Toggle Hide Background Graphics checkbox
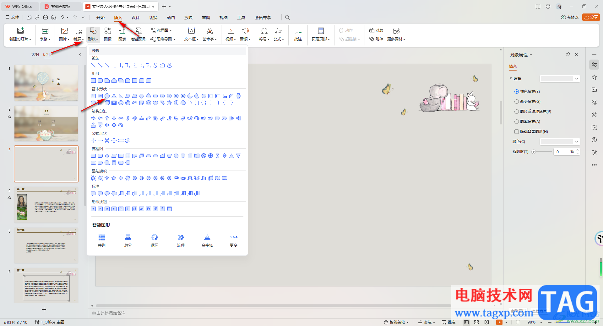The image size is (603, 326). tap(517, 132)
